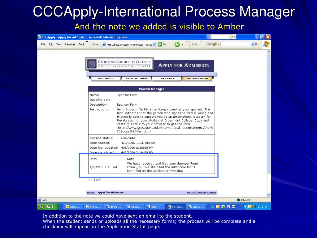This screenshot has width=317, height=238.
Task: Click the green Back arrow button
Action: tap(177, 44)
